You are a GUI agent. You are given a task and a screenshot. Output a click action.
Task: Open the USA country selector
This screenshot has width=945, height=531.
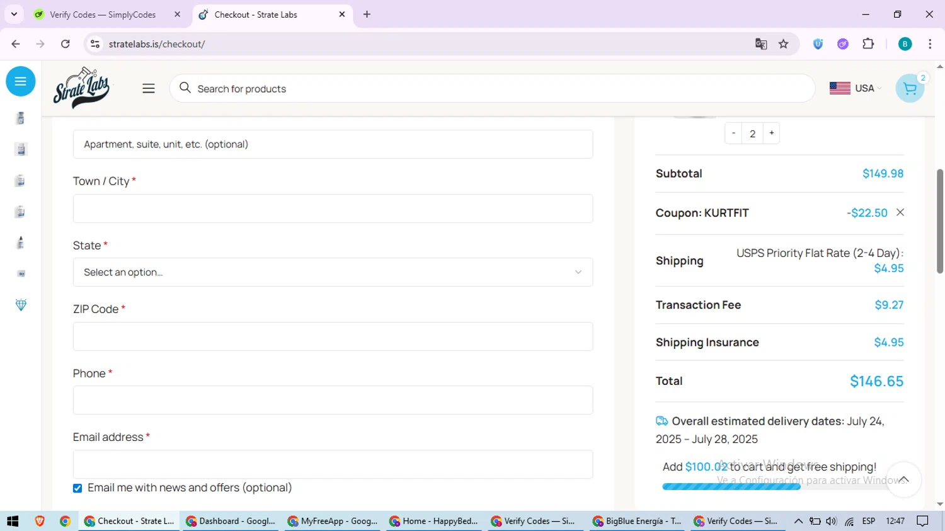coord(856,88)
